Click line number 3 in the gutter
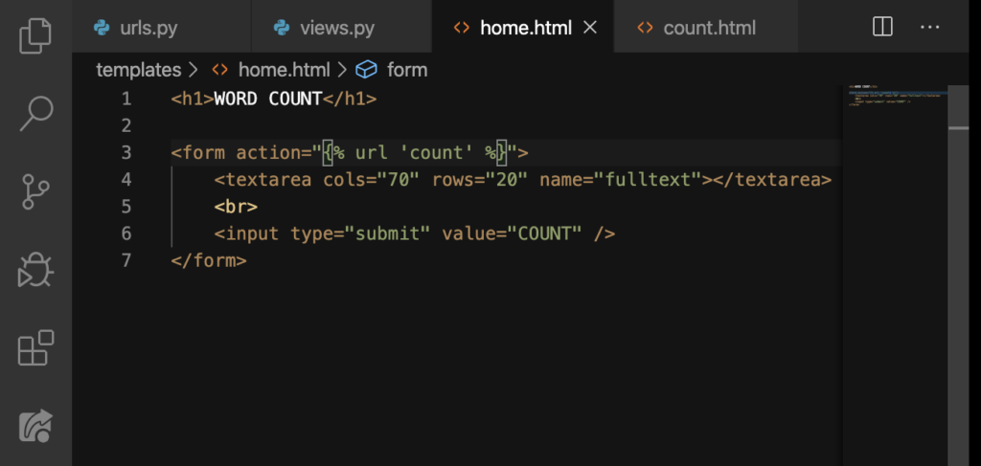981x466 pixels. [126, 152]
